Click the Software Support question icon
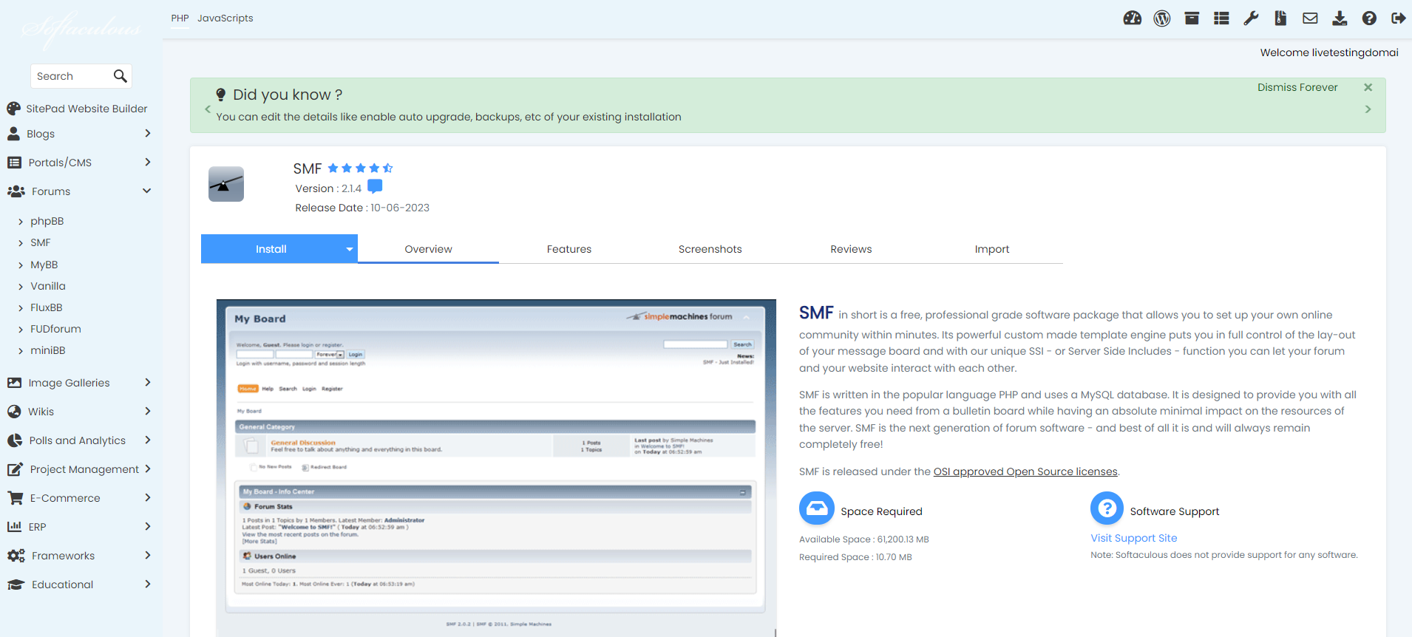The image size is (1412, 637). coord(1107,508)
